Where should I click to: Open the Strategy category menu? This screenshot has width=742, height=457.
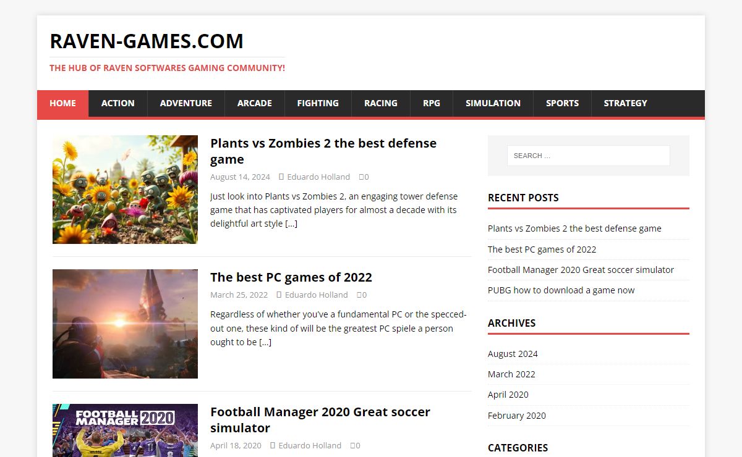[x=626, y=103]
